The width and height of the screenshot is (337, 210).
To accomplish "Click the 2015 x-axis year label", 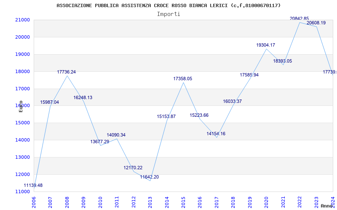I will pyautogui.click(x=183, y=202).
